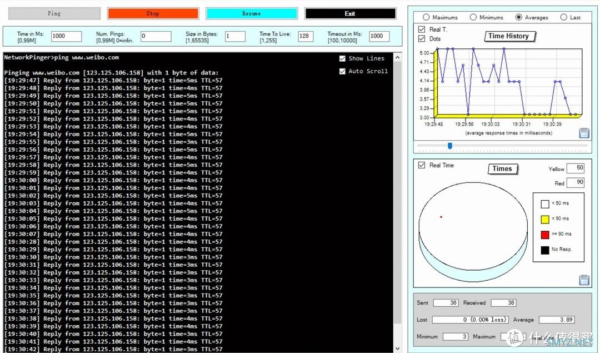600x353 pixels.
Task: Click the red dot on the pie chart
Action: click(441, 217)
